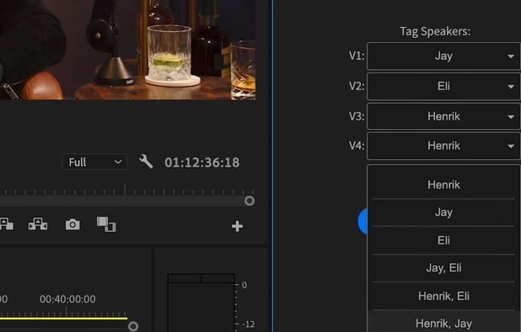The width and height of the screenshot is (521, 332).
Task: Open the V1 speaker dropdown showing Jay
Action: [443, 56]
